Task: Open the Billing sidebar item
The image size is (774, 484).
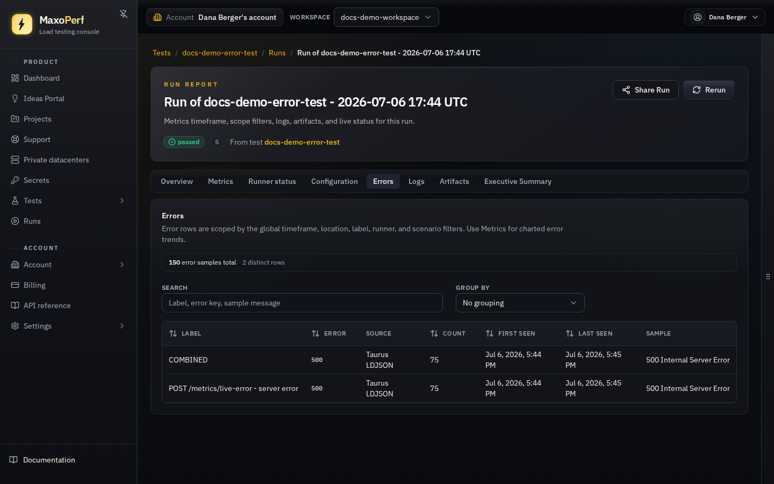Action: coord(68,285)
